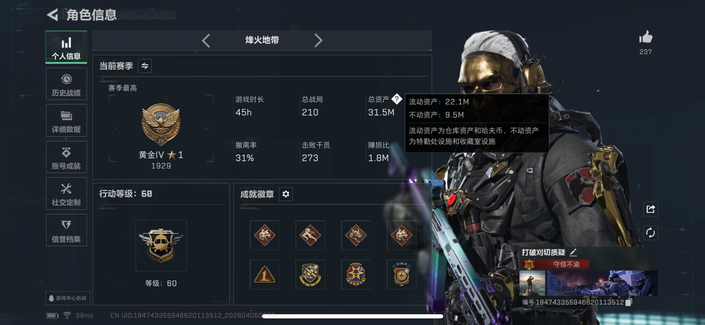Select the red triangle number 1 badge
Image resolution: width=705 pixels, height=325 pixels.
tap(265, 275)
